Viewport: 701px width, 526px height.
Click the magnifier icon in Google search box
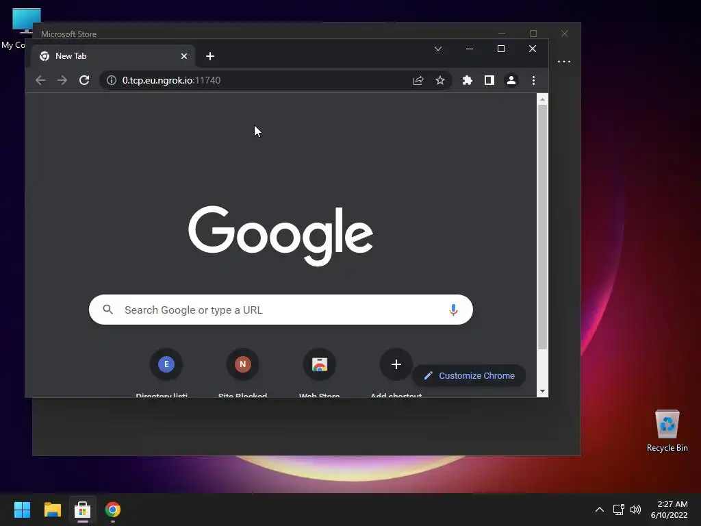pos(107,310)
